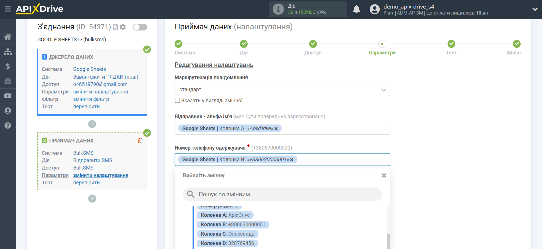Open the YouTube video sidebar icon
Viewport: 542px width, 249px height.
(8, 96)
